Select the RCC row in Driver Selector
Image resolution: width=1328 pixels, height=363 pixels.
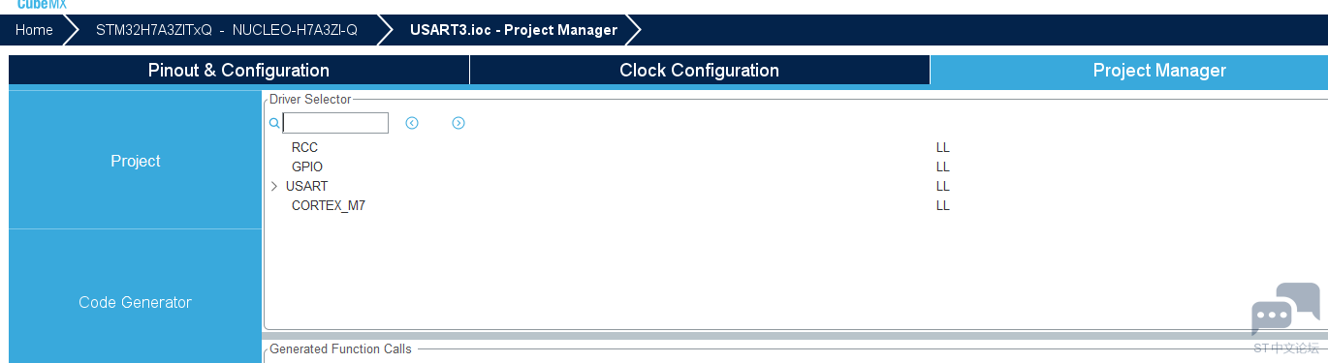(304, 148)
